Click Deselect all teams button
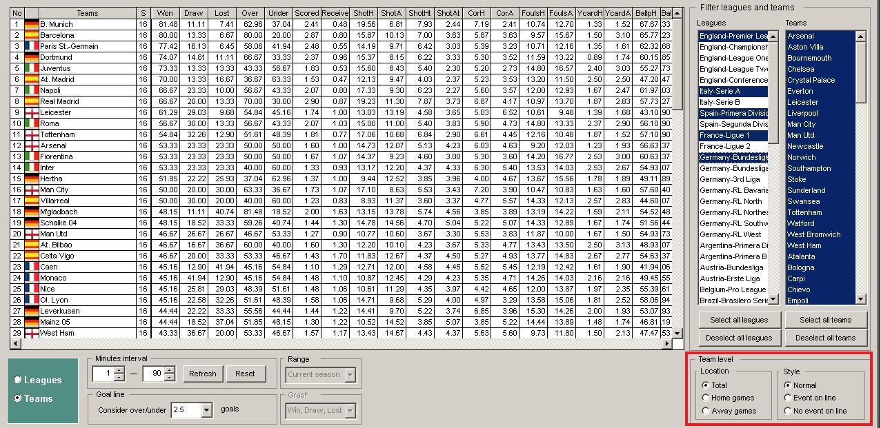881x428 pixels. pyautogui.click(x=825, y=338)
